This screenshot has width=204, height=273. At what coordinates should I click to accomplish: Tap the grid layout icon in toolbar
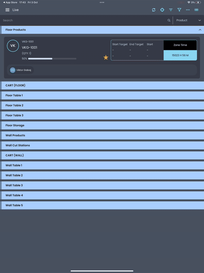(x=197, y=10)
